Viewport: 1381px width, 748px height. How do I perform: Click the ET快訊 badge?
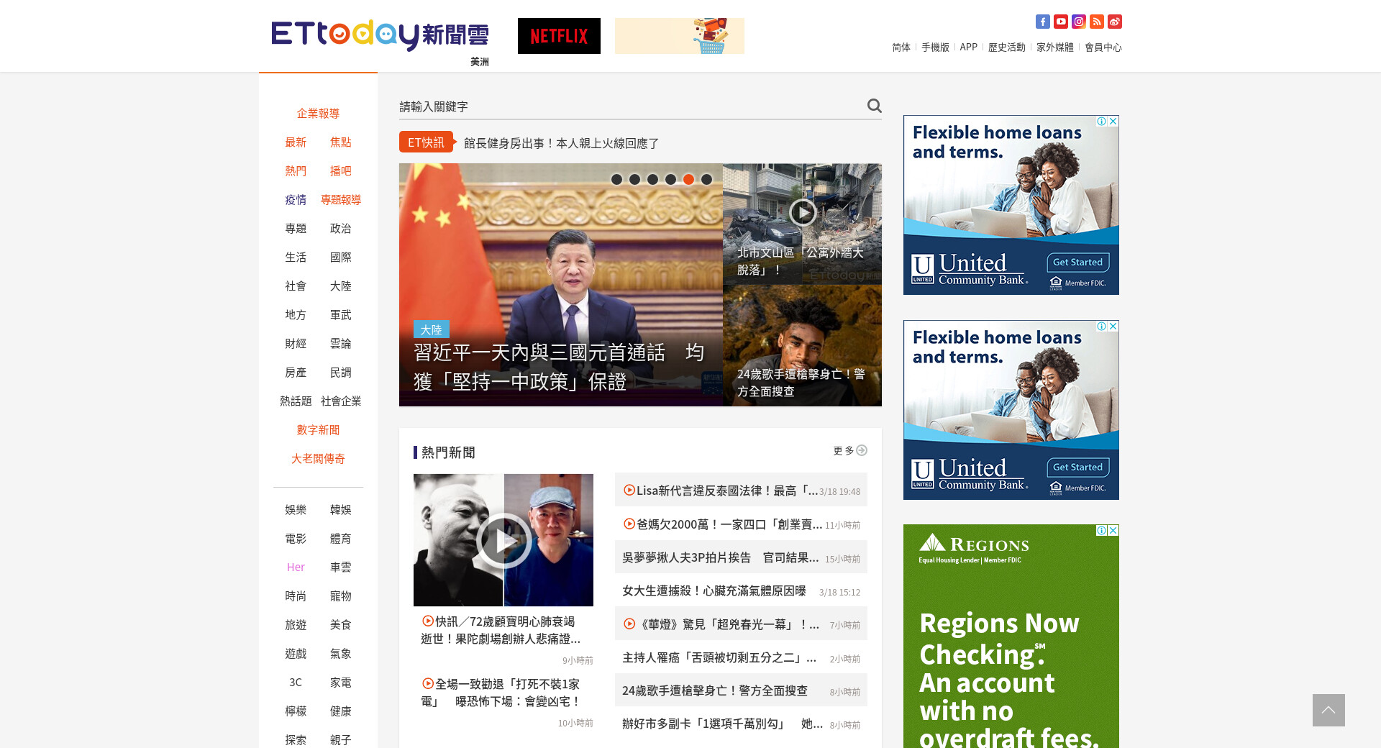pos(427,142)
